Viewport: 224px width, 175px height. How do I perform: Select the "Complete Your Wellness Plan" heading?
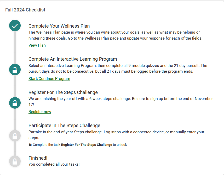pos(59,26)
